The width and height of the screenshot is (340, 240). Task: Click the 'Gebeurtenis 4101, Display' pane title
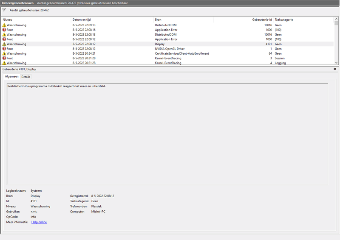[x=19, y=69]
